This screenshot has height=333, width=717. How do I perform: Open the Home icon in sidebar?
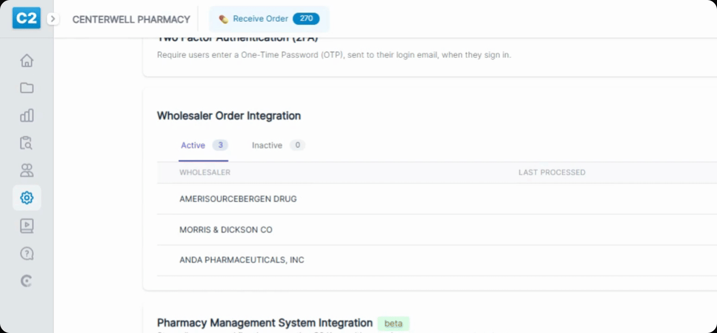(27, 61)
